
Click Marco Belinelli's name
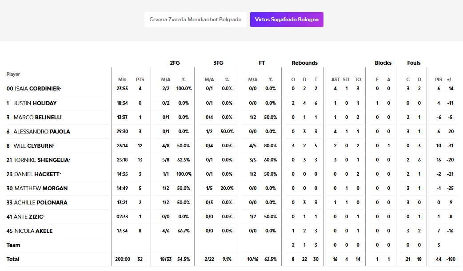37,117
